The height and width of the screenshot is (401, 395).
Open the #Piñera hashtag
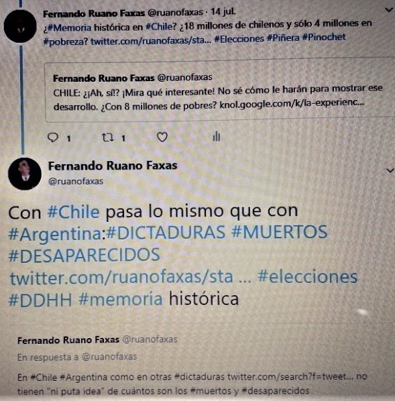pyautogui.click(x=283, y=38)
